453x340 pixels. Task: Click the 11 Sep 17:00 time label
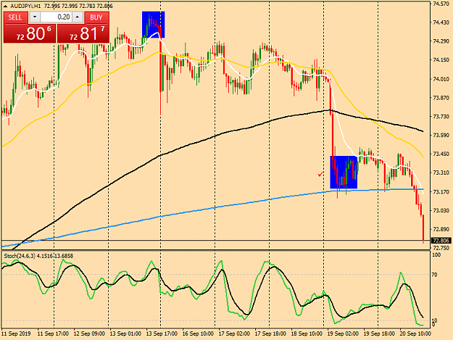(53, 333)
